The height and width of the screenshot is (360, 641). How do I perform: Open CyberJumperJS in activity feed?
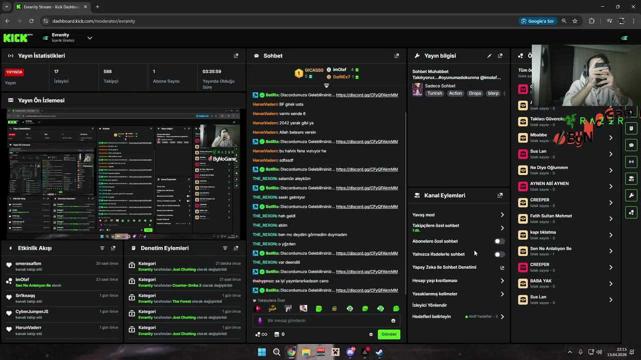coord(32,311)
